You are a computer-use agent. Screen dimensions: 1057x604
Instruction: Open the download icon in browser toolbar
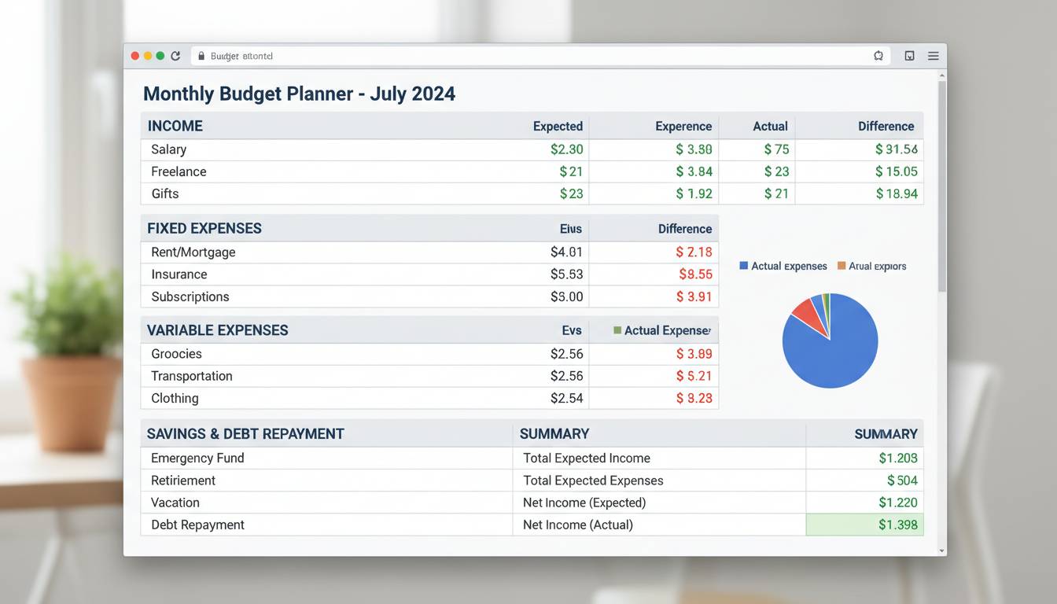point(909,56)
